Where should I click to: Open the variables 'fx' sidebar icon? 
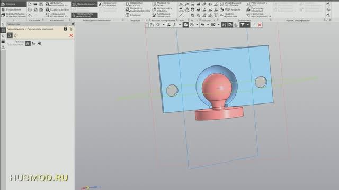(3, 36)
